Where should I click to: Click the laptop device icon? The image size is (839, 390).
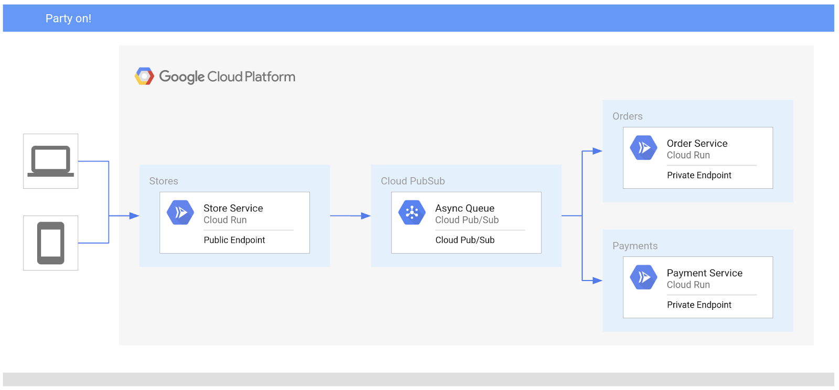click(x=51, y=161)
